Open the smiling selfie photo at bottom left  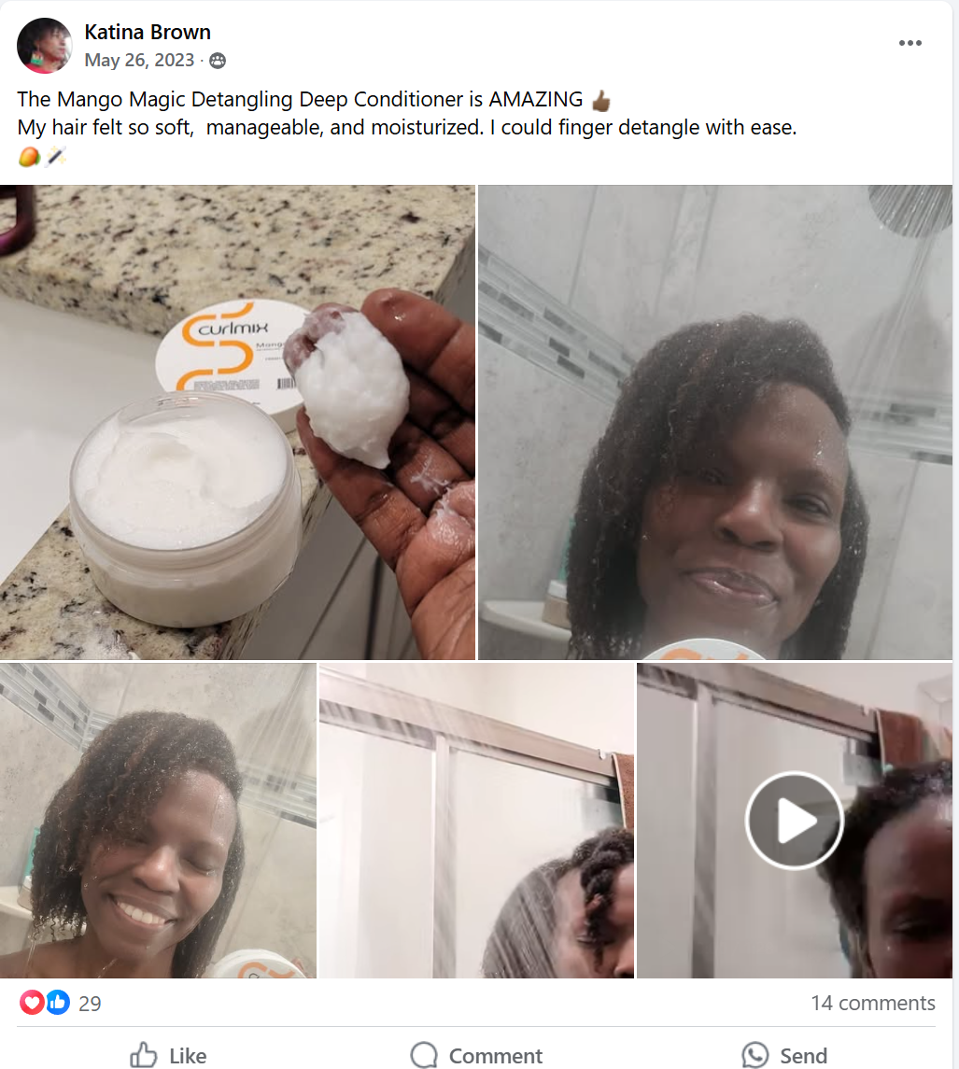coord(158,820)
